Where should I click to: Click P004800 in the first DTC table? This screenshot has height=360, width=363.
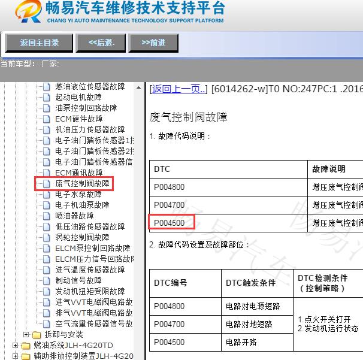pos(170,187)
